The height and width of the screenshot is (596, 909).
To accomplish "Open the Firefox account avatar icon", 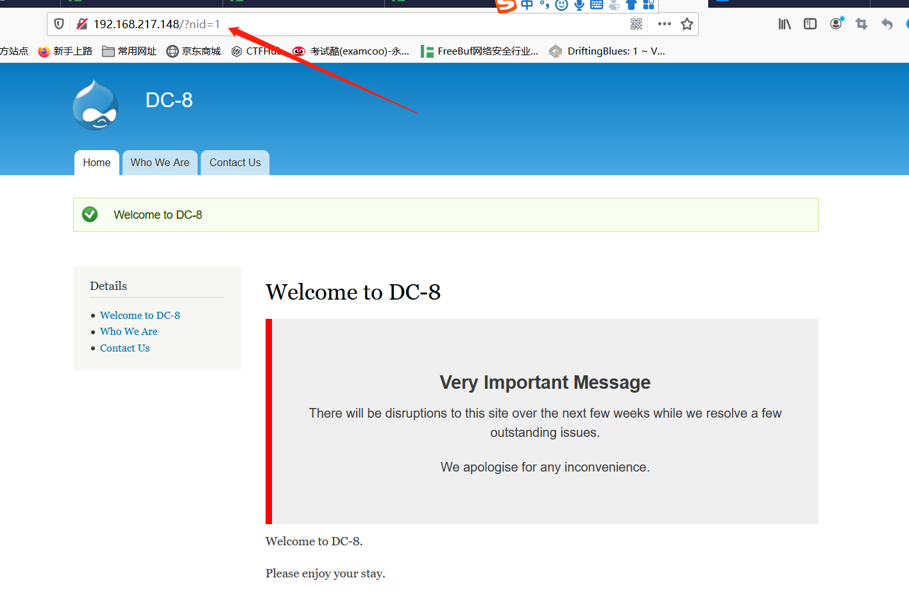I will pos(837,24).
